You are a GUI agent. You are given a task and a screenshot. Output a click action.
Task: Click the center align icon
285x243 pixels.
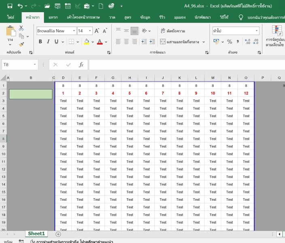pos(126,42)
